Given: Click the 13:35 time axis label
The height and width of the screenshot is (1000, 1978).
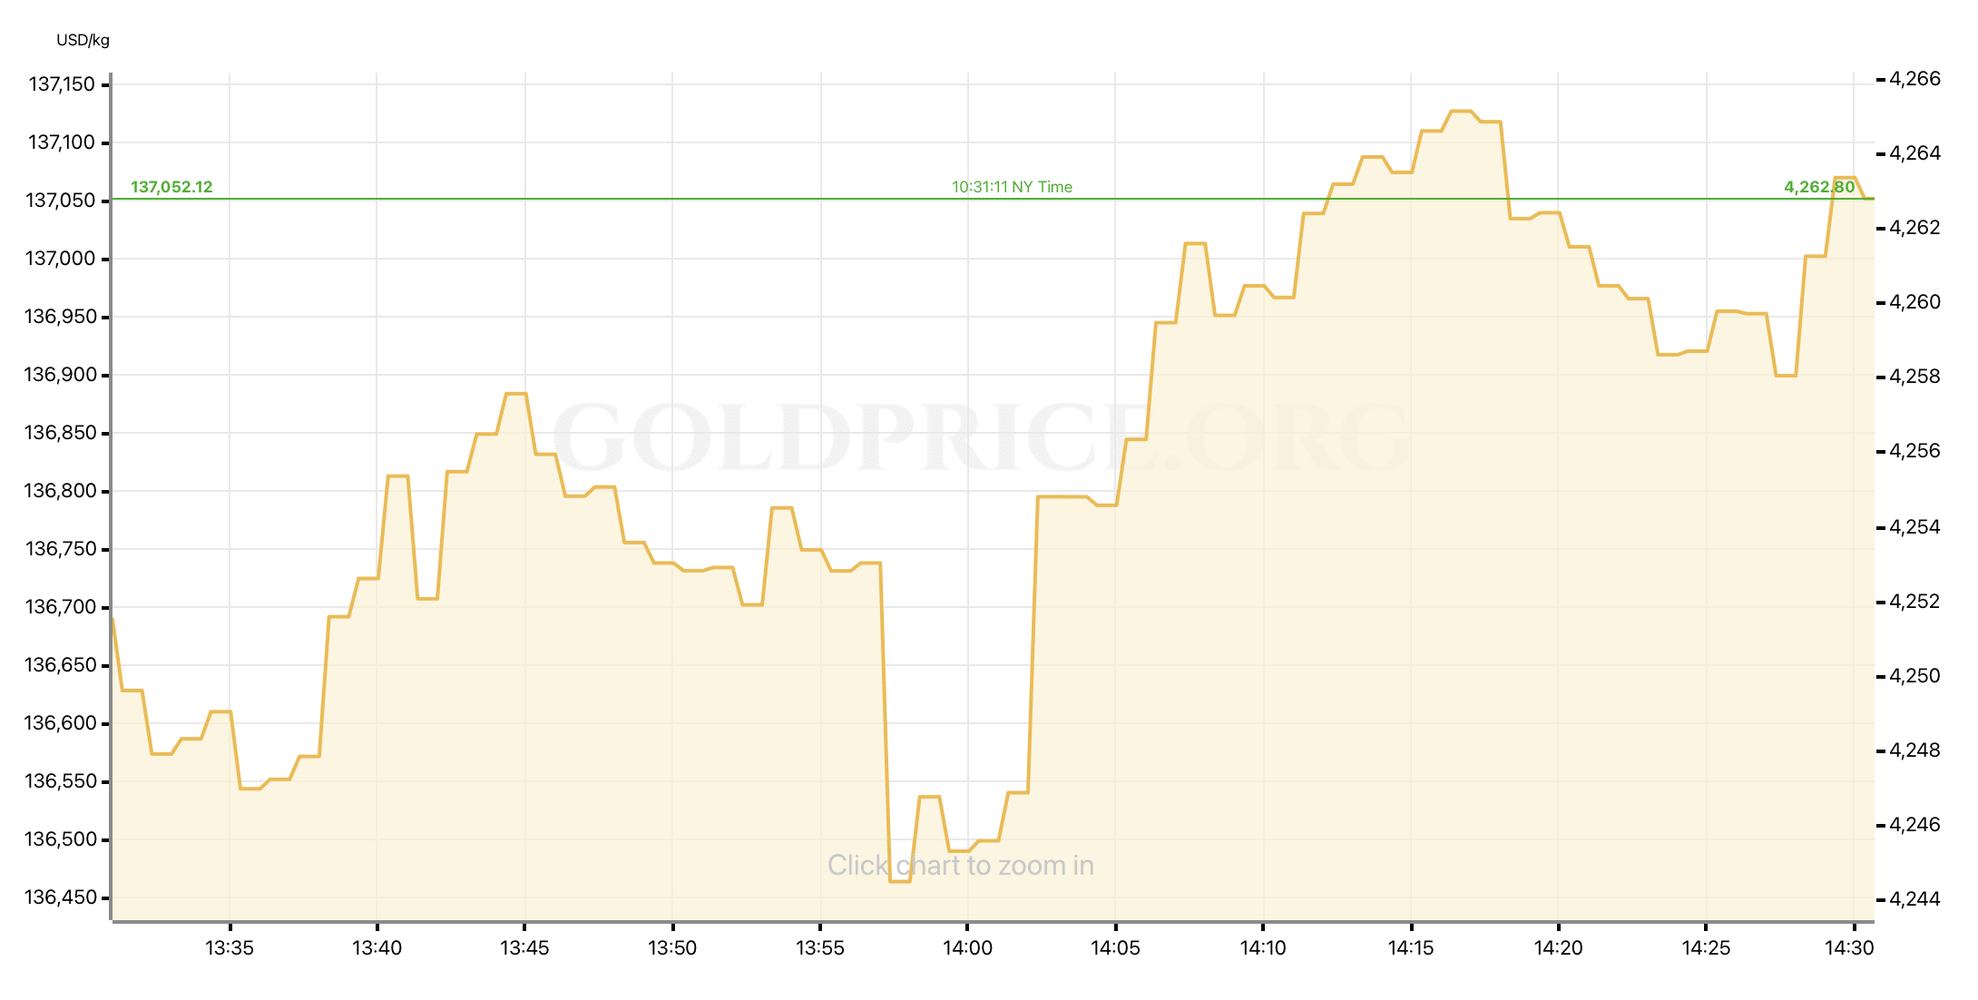Looking at the screenshot, I should [230, 948].
